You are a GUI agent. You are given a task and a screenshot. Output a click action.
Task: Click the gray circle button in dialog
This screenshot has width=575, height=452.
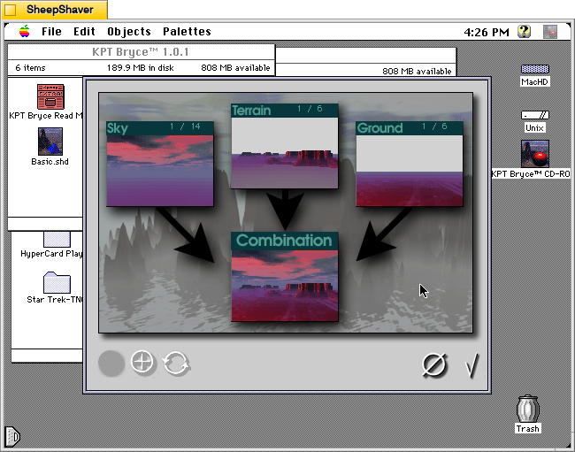pos(111,364)
